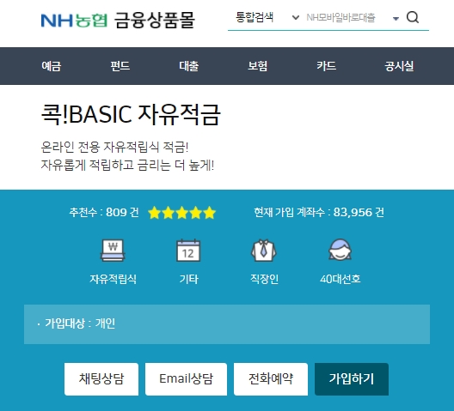Click the 현재 가입 계좌수 : 83,956 건 text
The width and height of the screenshot is (454, 411).
[319, 213]
